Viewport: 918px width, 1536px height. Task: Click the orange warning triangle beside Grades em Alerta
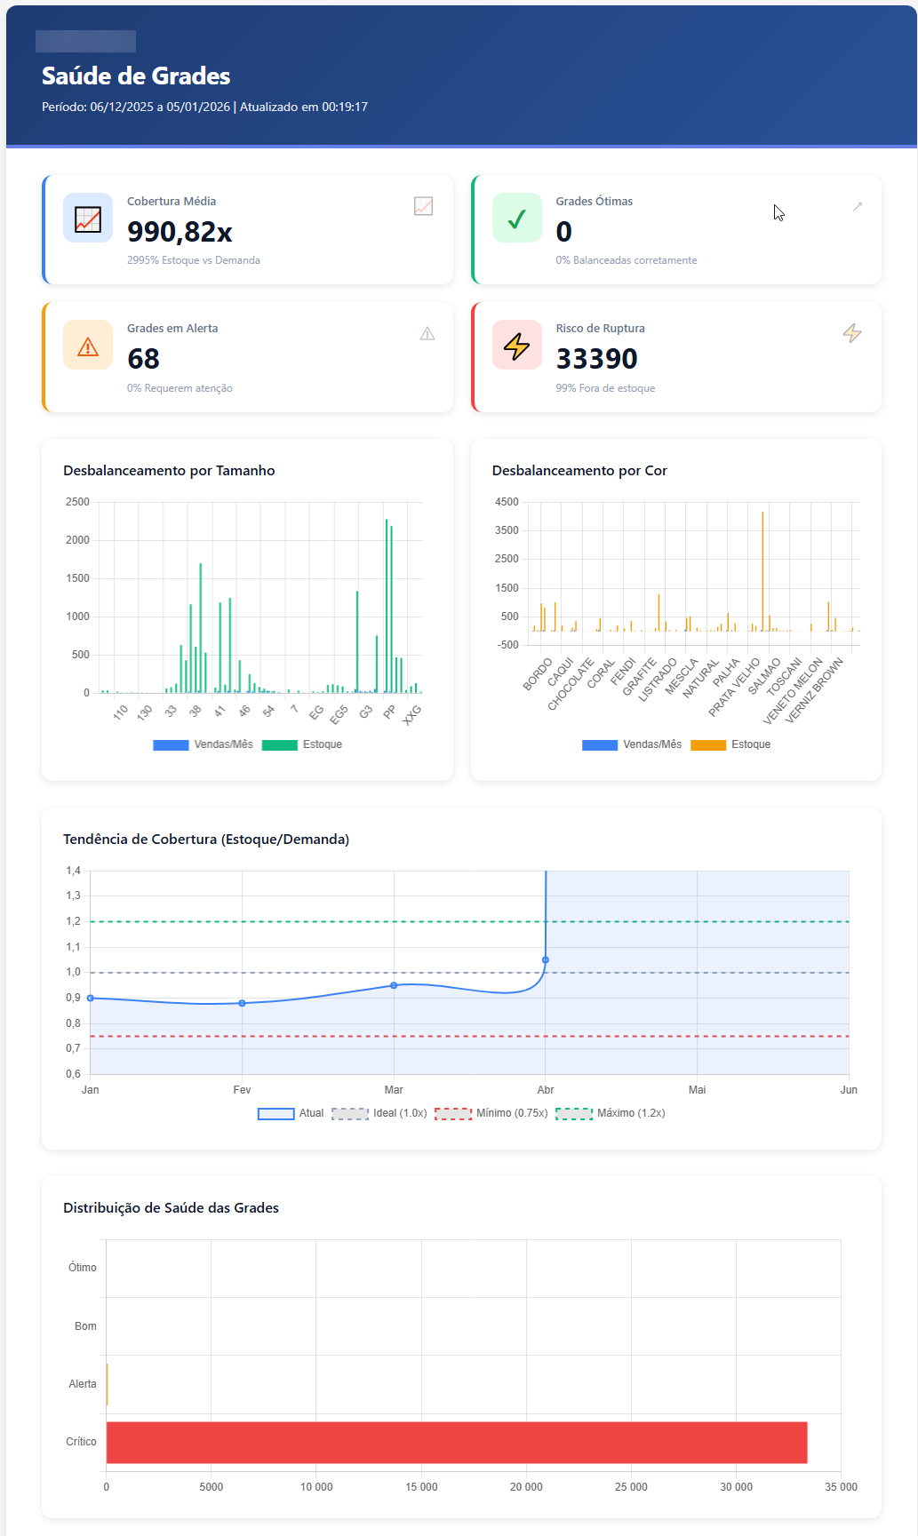pyautogui.click(x=88, y=346)
